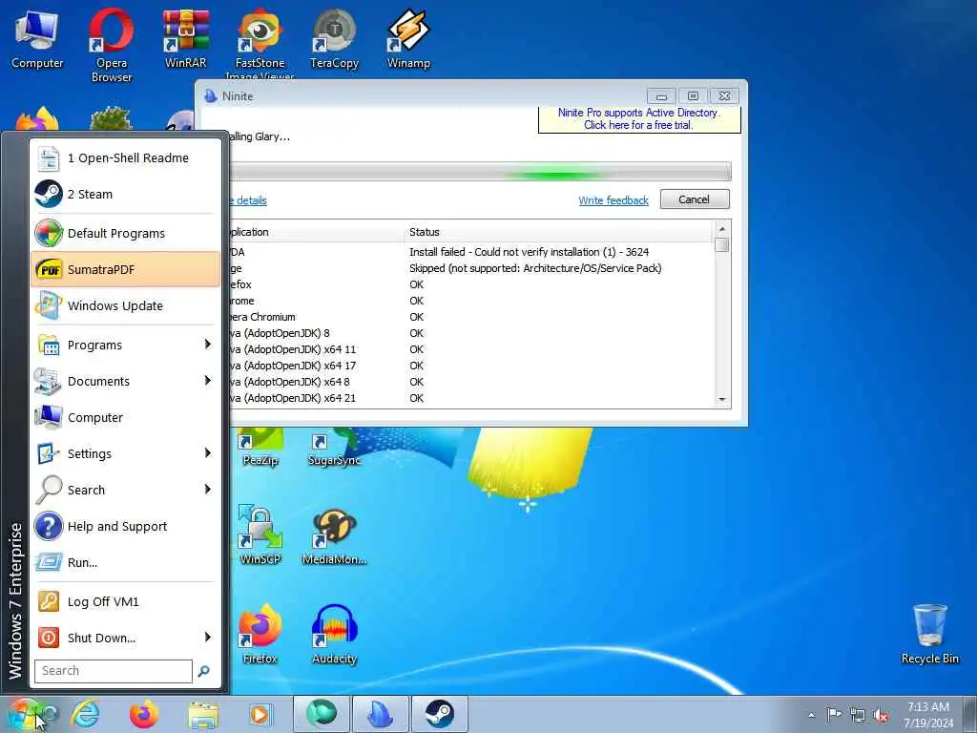Open Help and Support
This screenshot has width=977, height=733.
tap(125, 527)
